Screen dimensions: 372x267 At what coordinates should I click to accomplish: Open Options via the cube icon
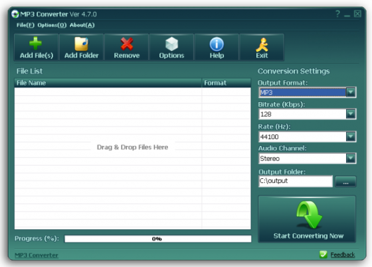click(171, 44)
